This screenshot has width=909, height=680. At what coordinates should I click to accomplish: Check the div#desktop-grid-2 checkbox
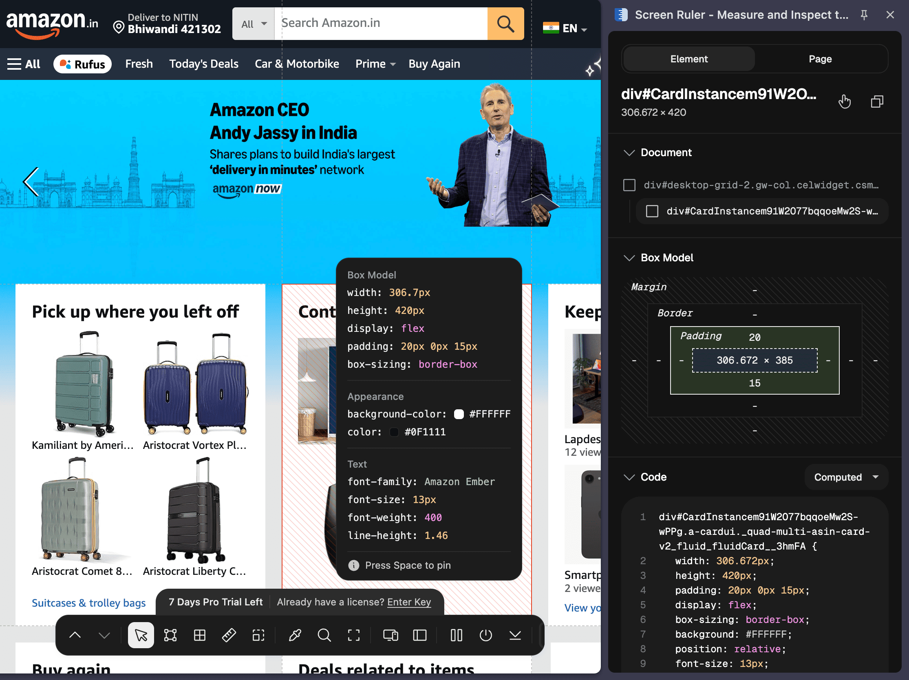629,185
